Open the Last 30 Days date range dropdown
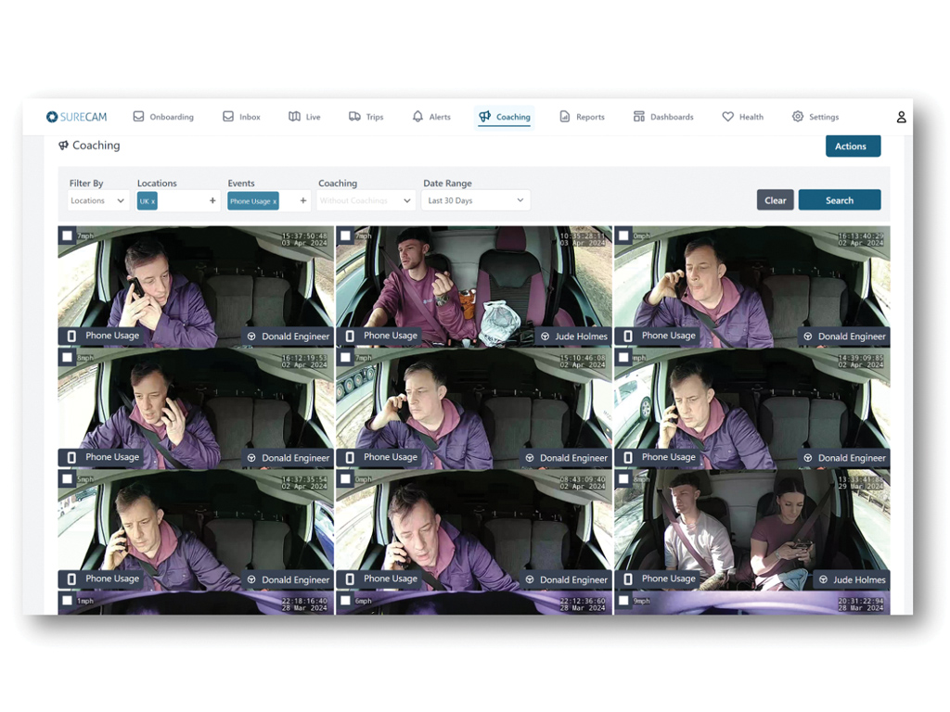 click(x=476, y=200)
